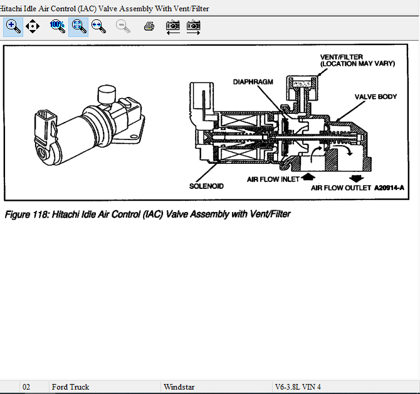Click the 'SOLENOID' label in diagram

(206, 186)
